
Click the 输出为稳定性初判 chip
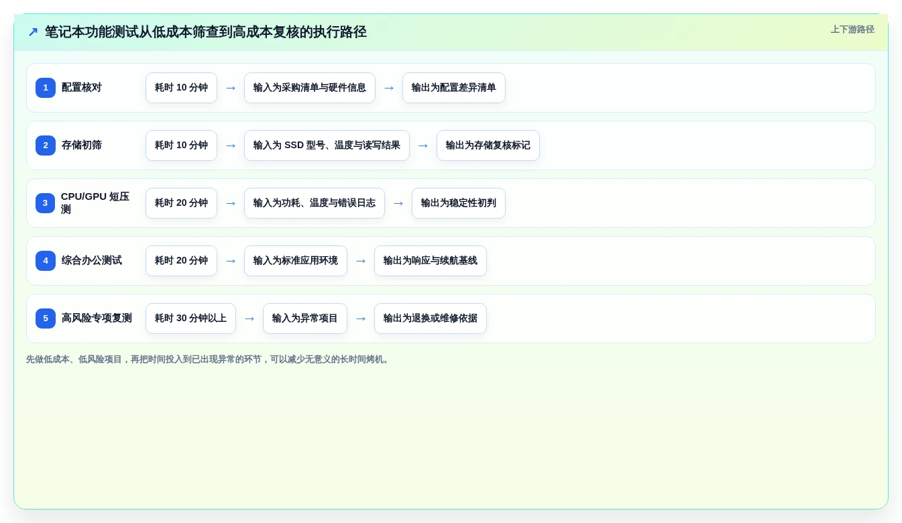459,203
